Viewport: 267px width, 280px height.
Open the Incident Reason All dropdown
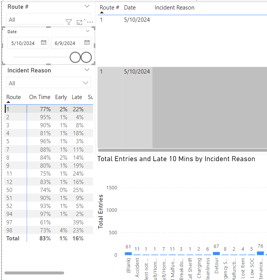coord(48,83)
